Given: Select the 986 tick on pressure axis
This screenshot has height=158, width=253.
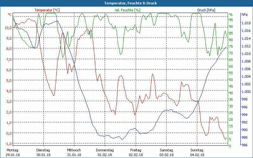Looking at the screenshot, I should [x=244, y=145].
